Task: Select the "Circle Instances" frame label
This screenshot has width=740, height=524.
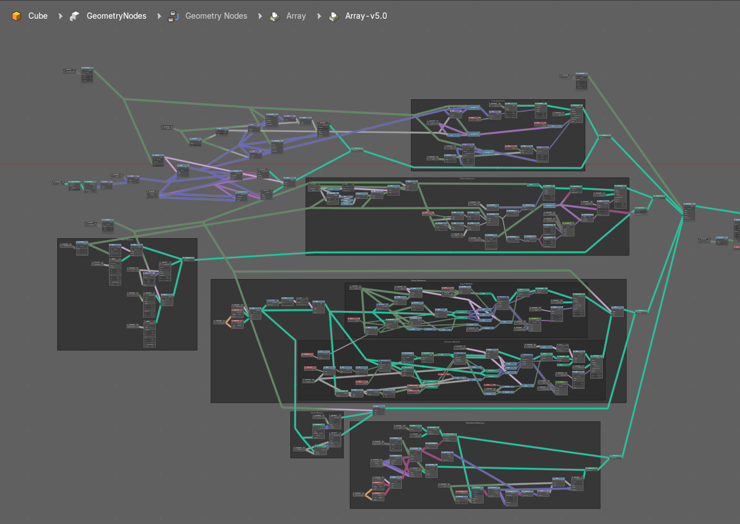Action: click(467, 179)
